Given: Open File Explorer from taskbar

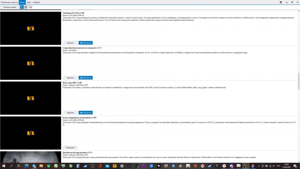Looking at the screenshot, I should tap(41, 166).
